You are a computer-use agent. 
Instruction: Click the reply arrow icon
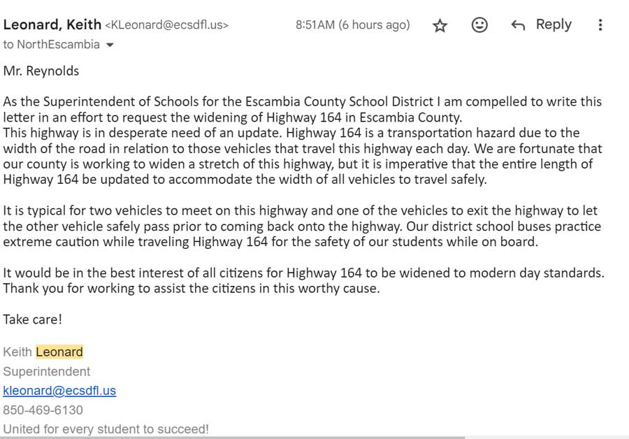518,25
